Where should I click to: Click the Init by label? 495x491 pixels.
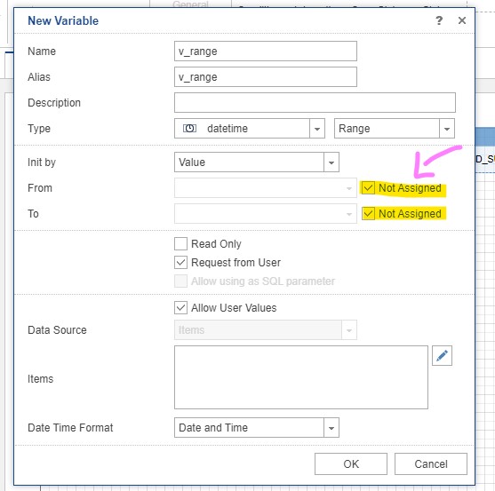pyautogui.click(x=42, y=162)
